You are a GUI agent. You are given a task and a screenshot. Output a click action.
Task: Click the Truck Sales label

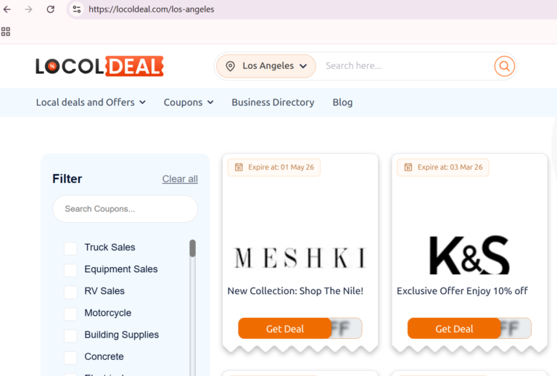click(110, 248)
